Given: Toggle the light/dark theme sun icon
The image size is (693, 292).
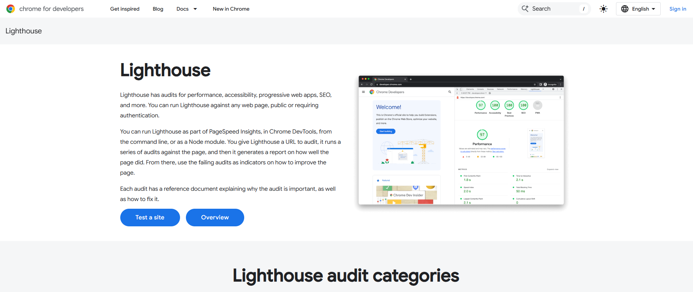Looking at the screenshot, I should tap(603, 9).
